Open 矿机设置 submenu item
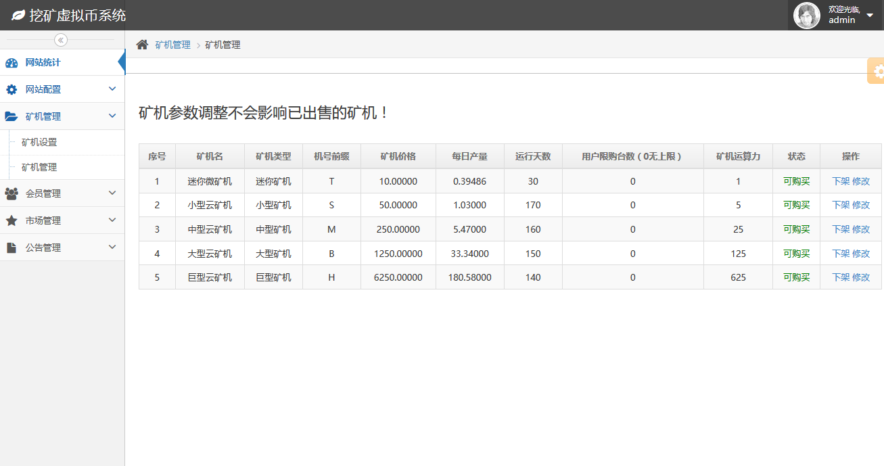Viewport: 884px width, 466px height. (x=39, y=143)
